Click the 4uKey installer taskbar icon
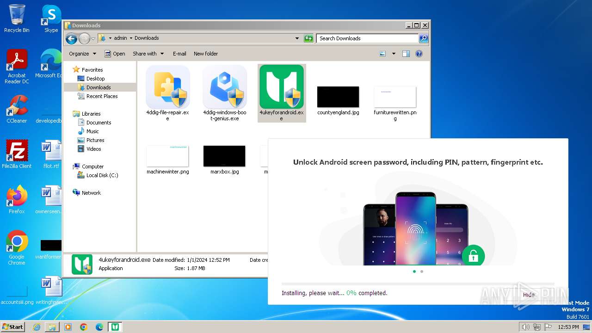The width and height of the screenshot is (592, 333). [x=115, y=327]
